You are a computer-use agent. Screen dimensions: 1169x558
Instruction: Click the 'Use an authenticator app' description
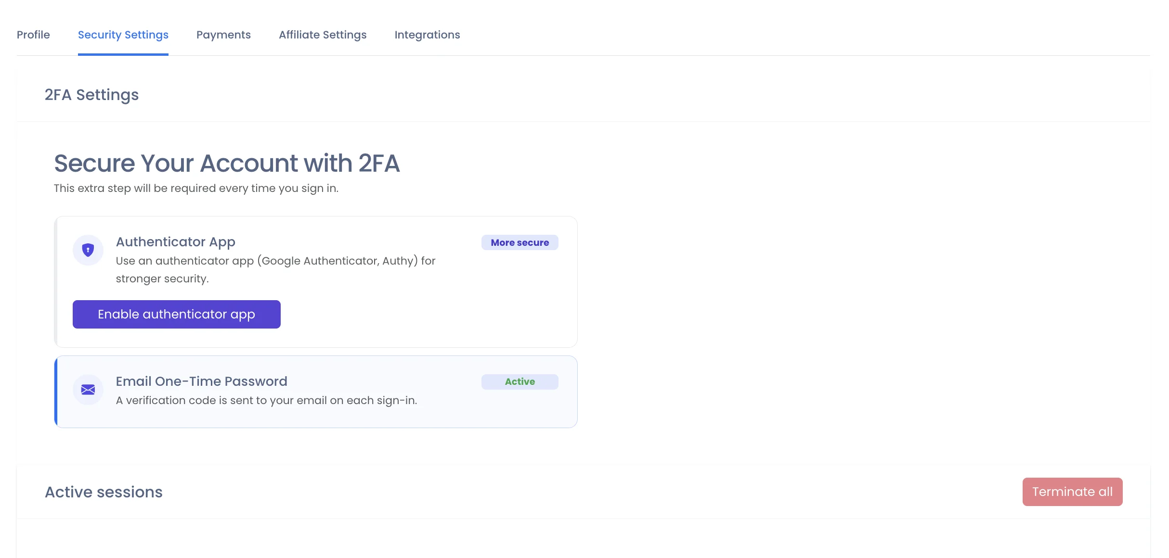coord(276,269)
